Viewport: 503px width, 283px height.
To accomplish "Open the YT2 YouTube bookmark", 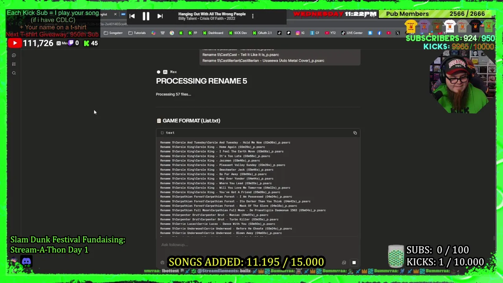I will tap(330, 33).
